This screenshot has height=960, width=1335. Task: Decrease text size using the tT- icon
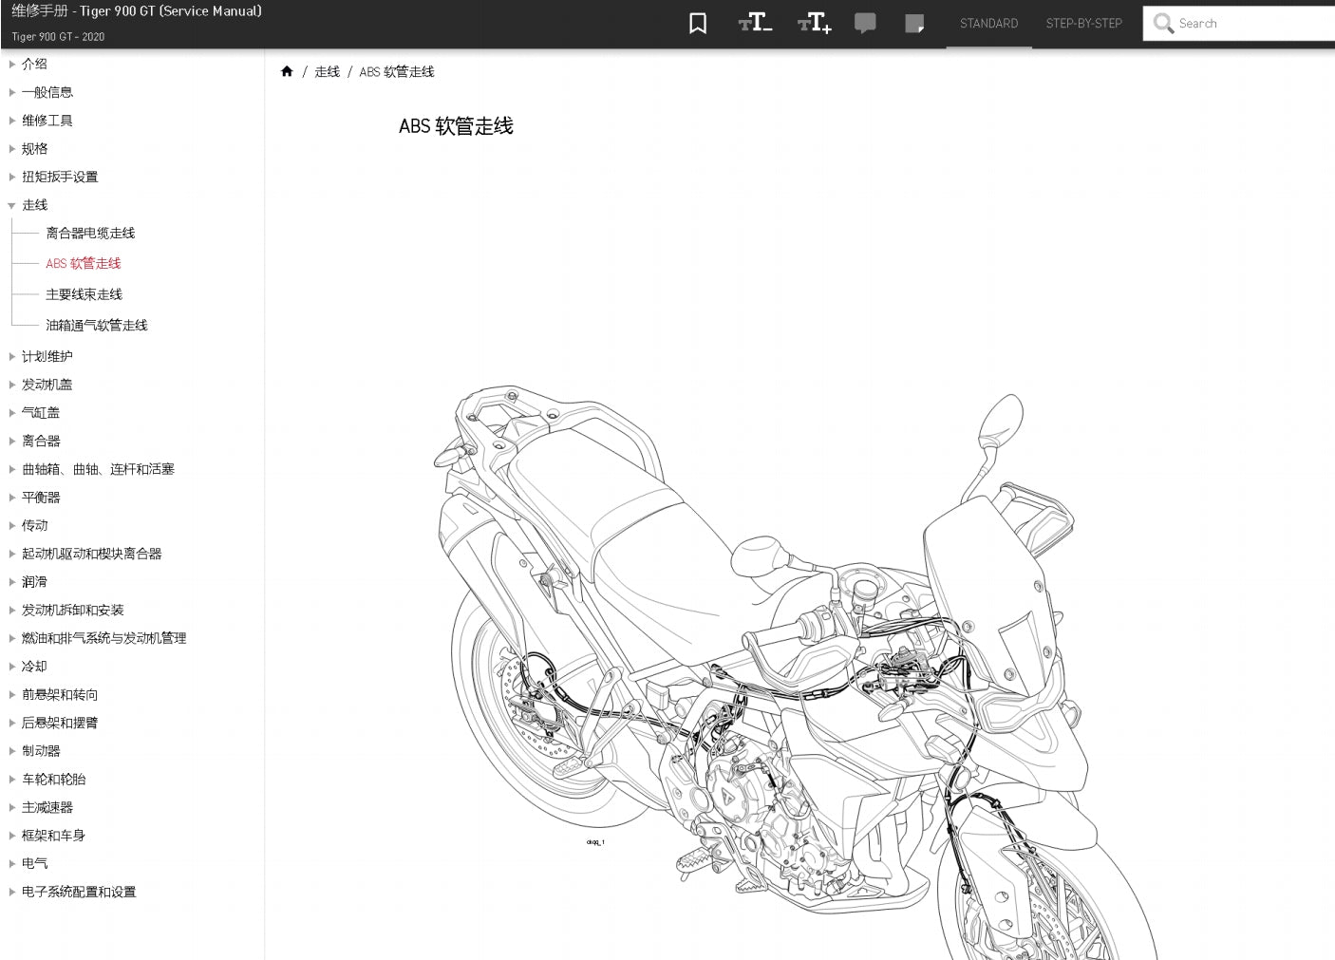[x=755, y=23]
